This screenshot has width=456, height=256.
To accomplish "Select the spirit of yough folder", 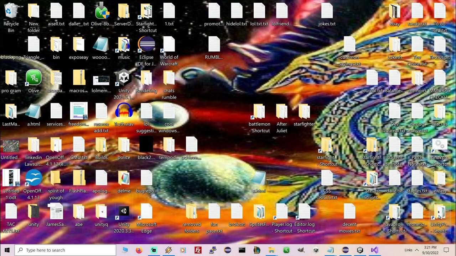I will (56, 178).
